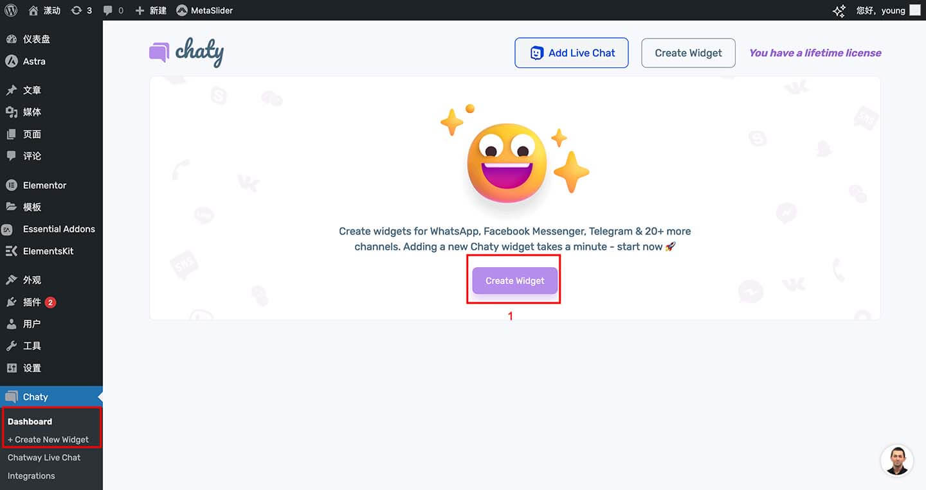Click the Chaty chat icon in sidebar
Image resolution: width=926 pixels, height=490 pixels.
pyautogui.click(x=11, y=397)
